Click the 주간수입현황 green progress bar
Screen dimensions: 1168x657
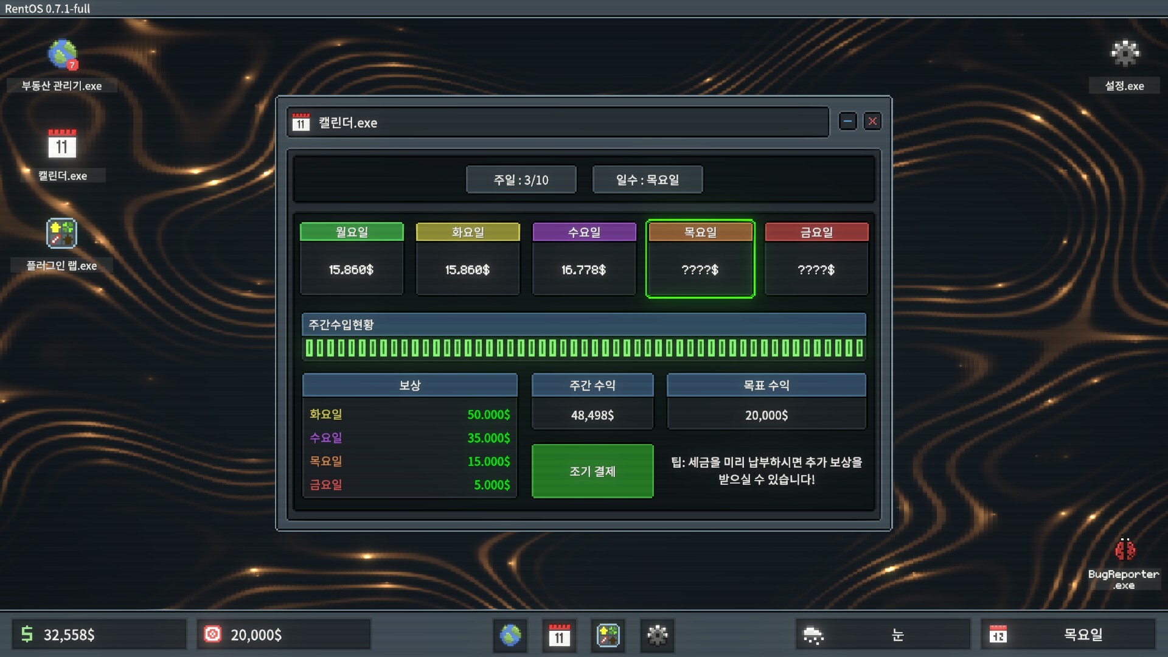click(584, 348)
